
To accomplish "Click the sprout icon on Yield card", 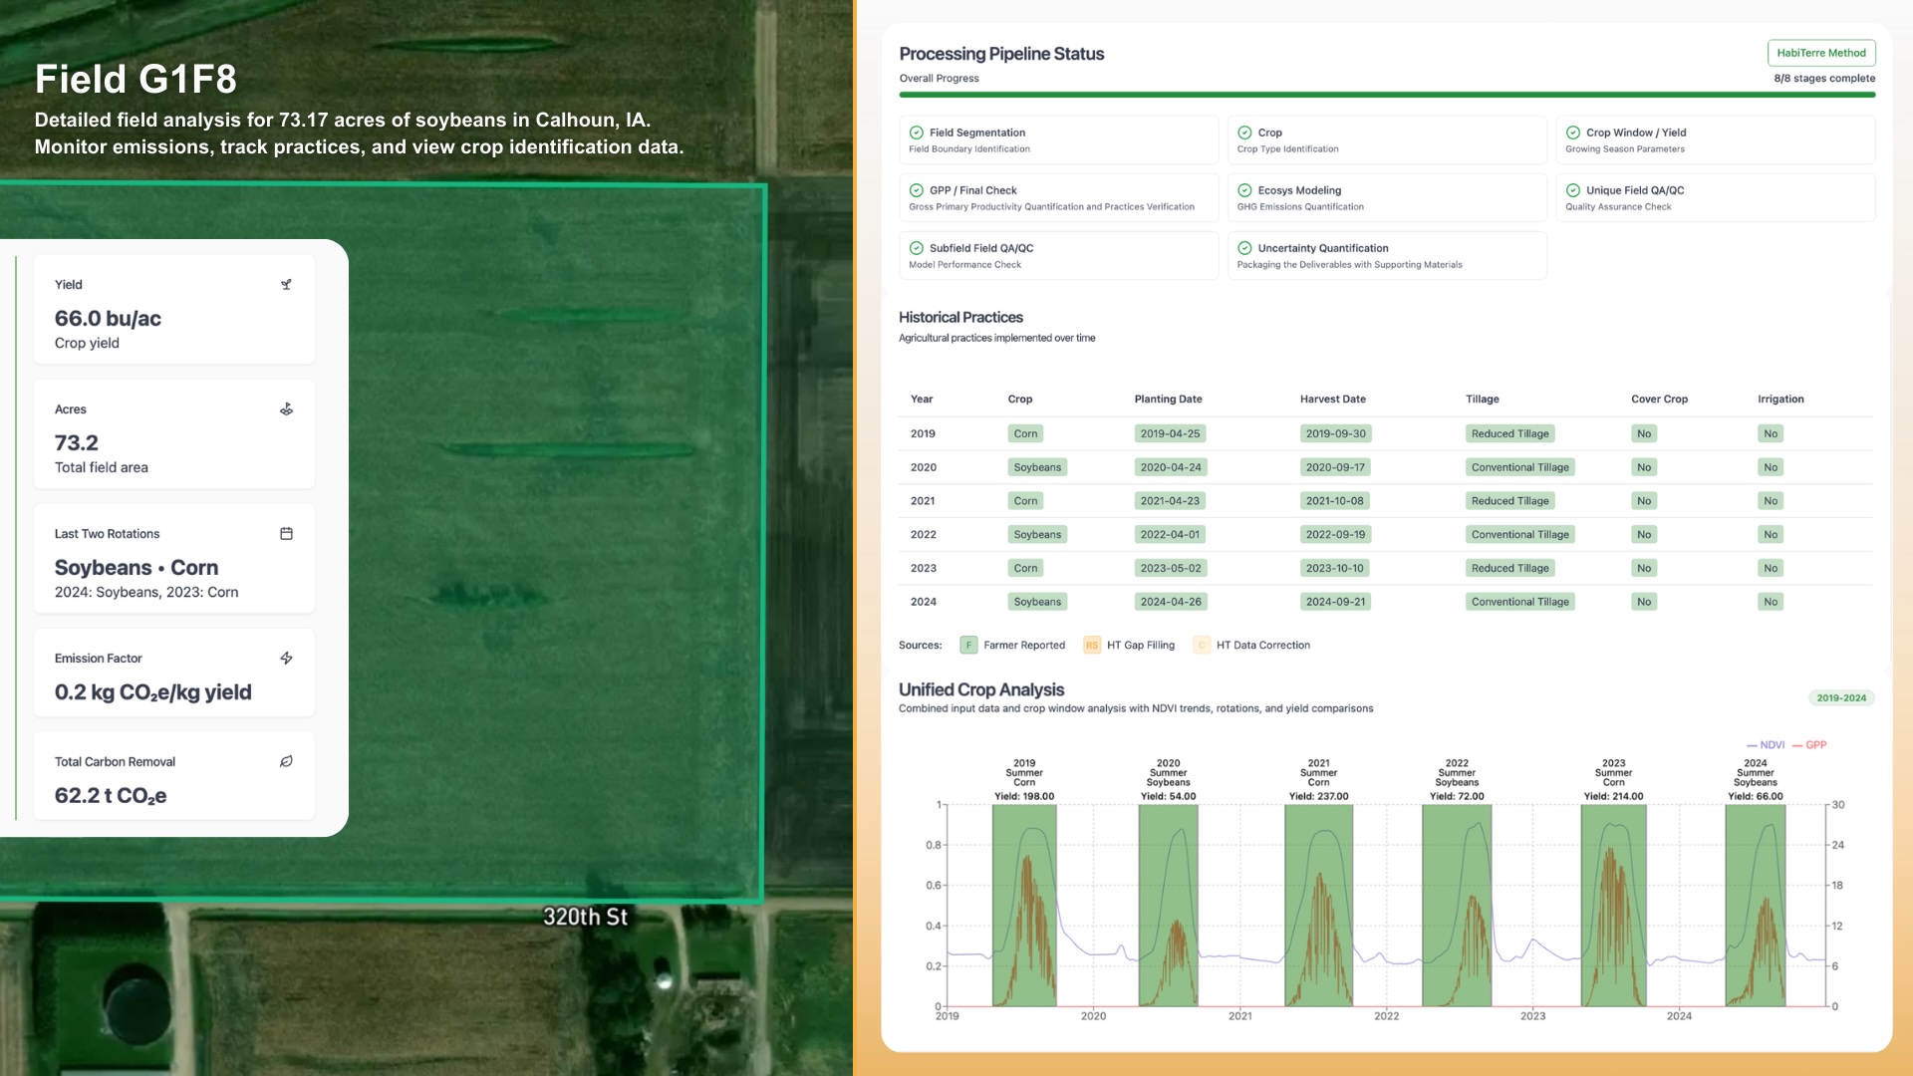I will [x=286, y=285].
